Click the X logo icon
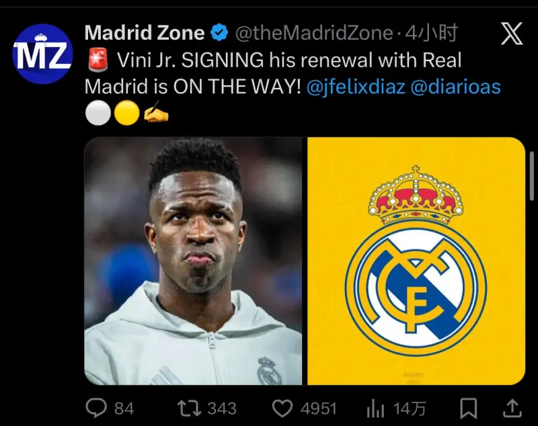The width and height of the screenshot is (538, 426). point(512,33)
